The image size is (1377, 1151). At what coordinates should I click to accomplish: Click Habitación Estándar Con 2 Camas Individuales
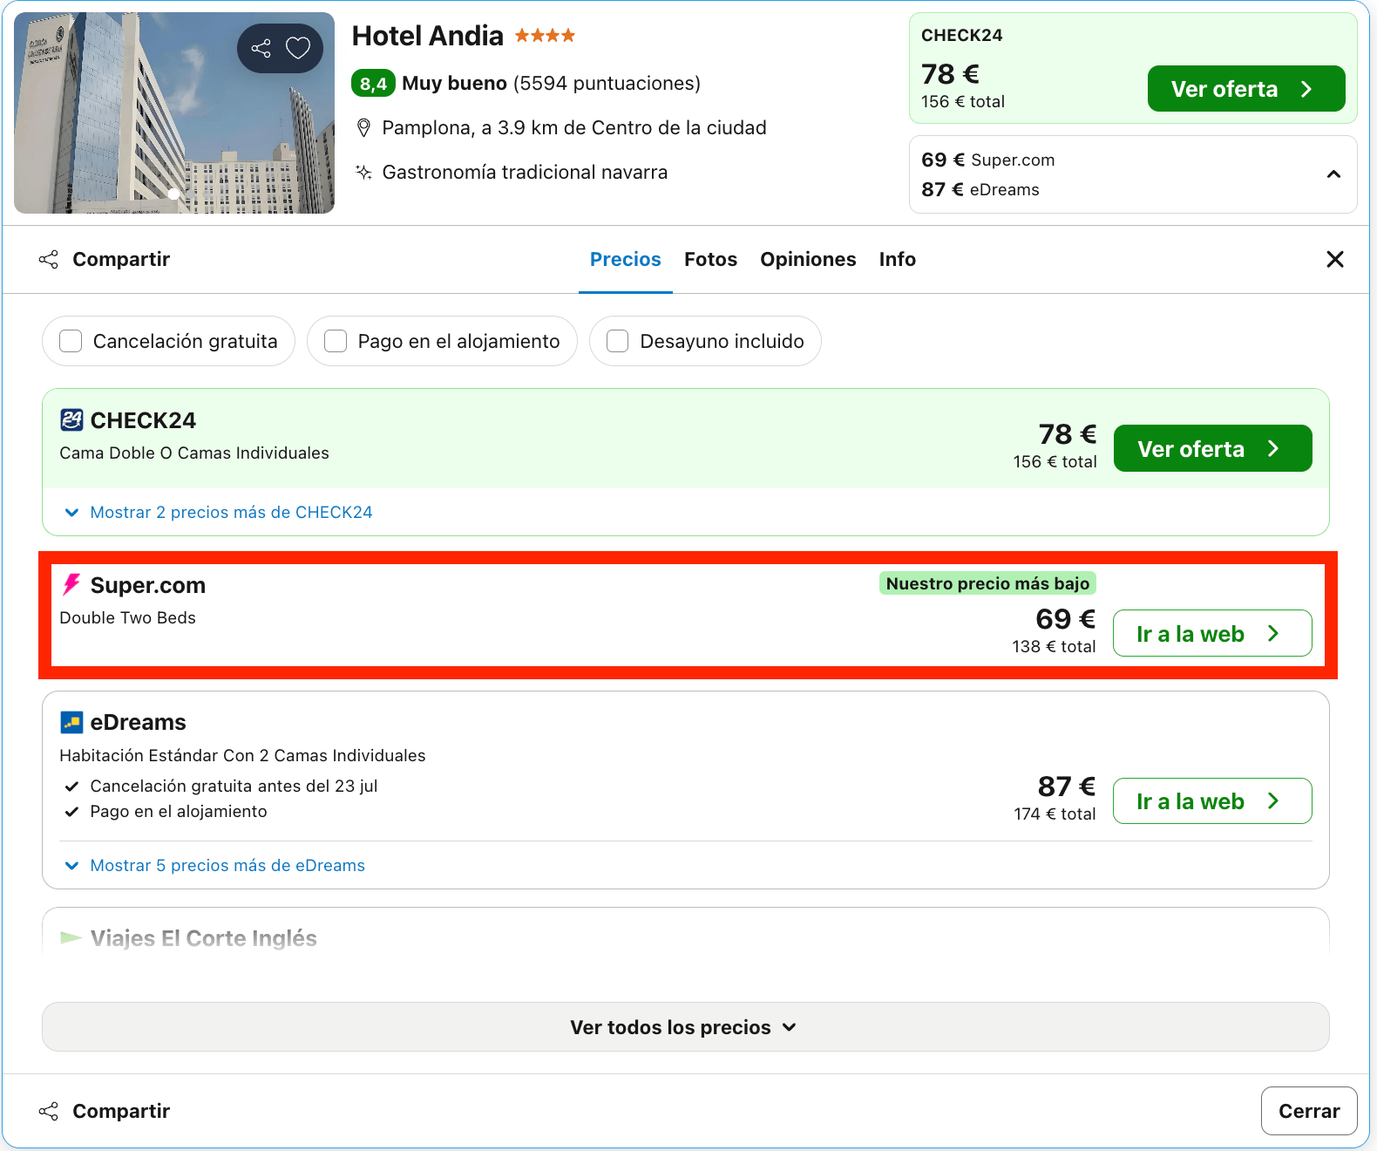click(x=242, y=755)
